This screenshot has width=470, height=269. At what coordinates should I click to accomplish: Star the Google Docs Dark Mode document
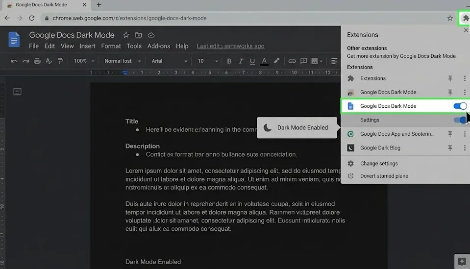point(126,35)
